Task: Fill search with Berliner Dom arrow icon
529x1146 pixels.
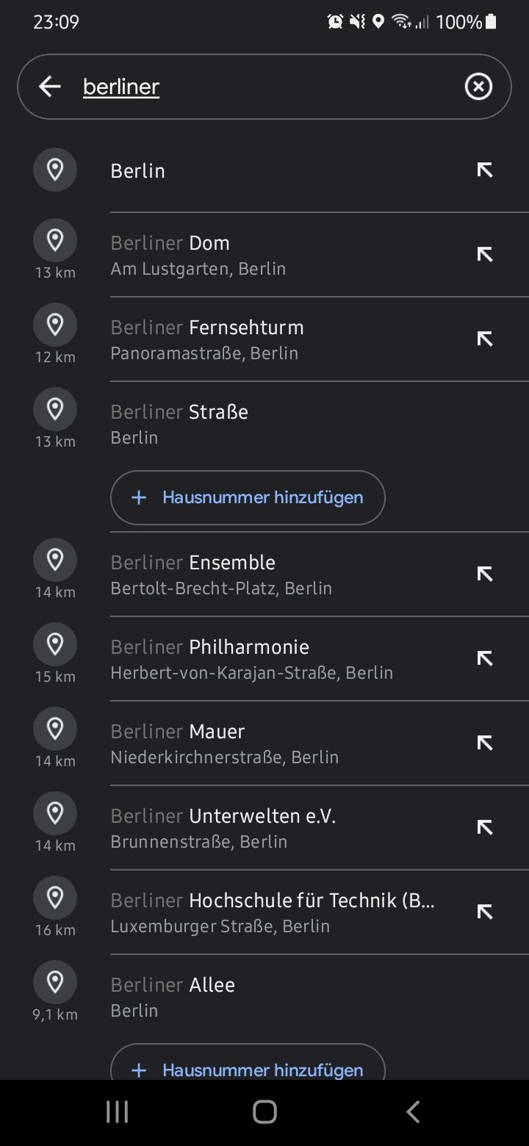Action: click(484, 255)
